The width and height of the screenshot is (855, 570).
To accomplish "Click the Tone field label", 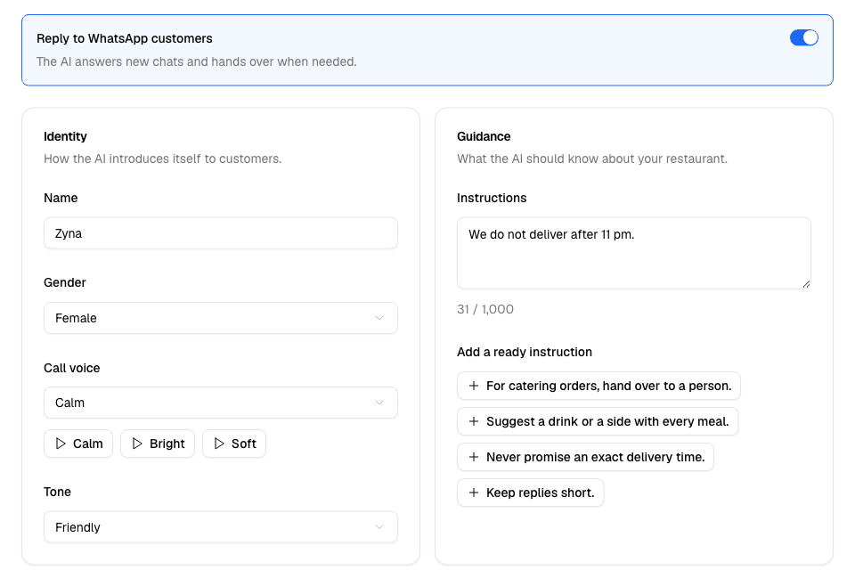I will [x=57, y=492].
